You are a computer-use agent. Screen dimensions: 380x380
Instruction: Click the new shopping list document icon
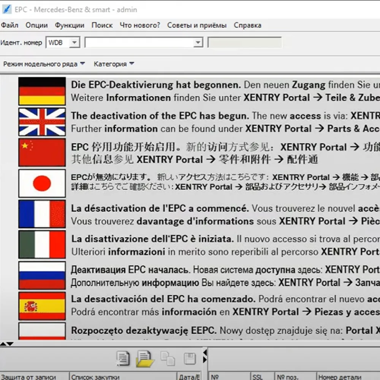tap(123, 358)
